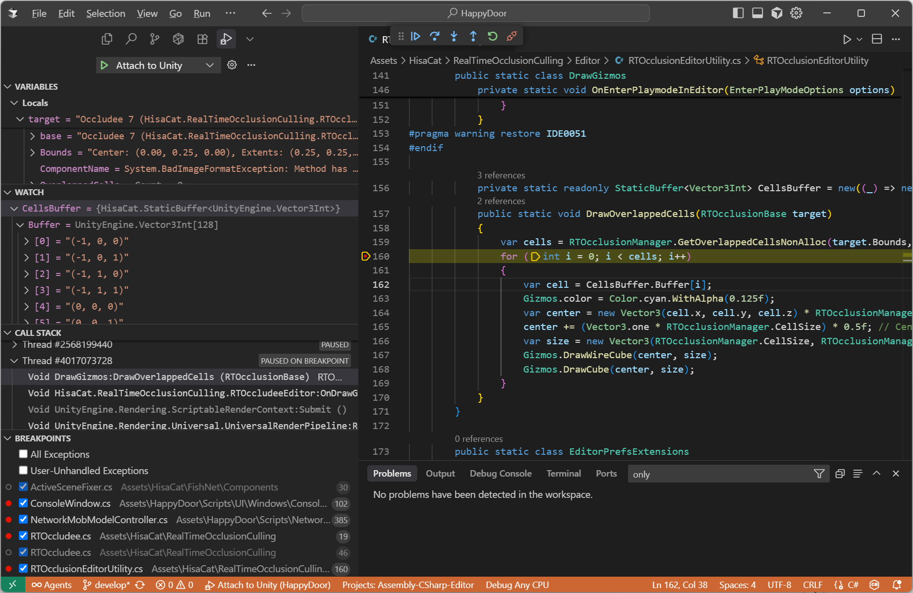Open the Selection menu
Screen dimensions: 913x593
point(106,13)
